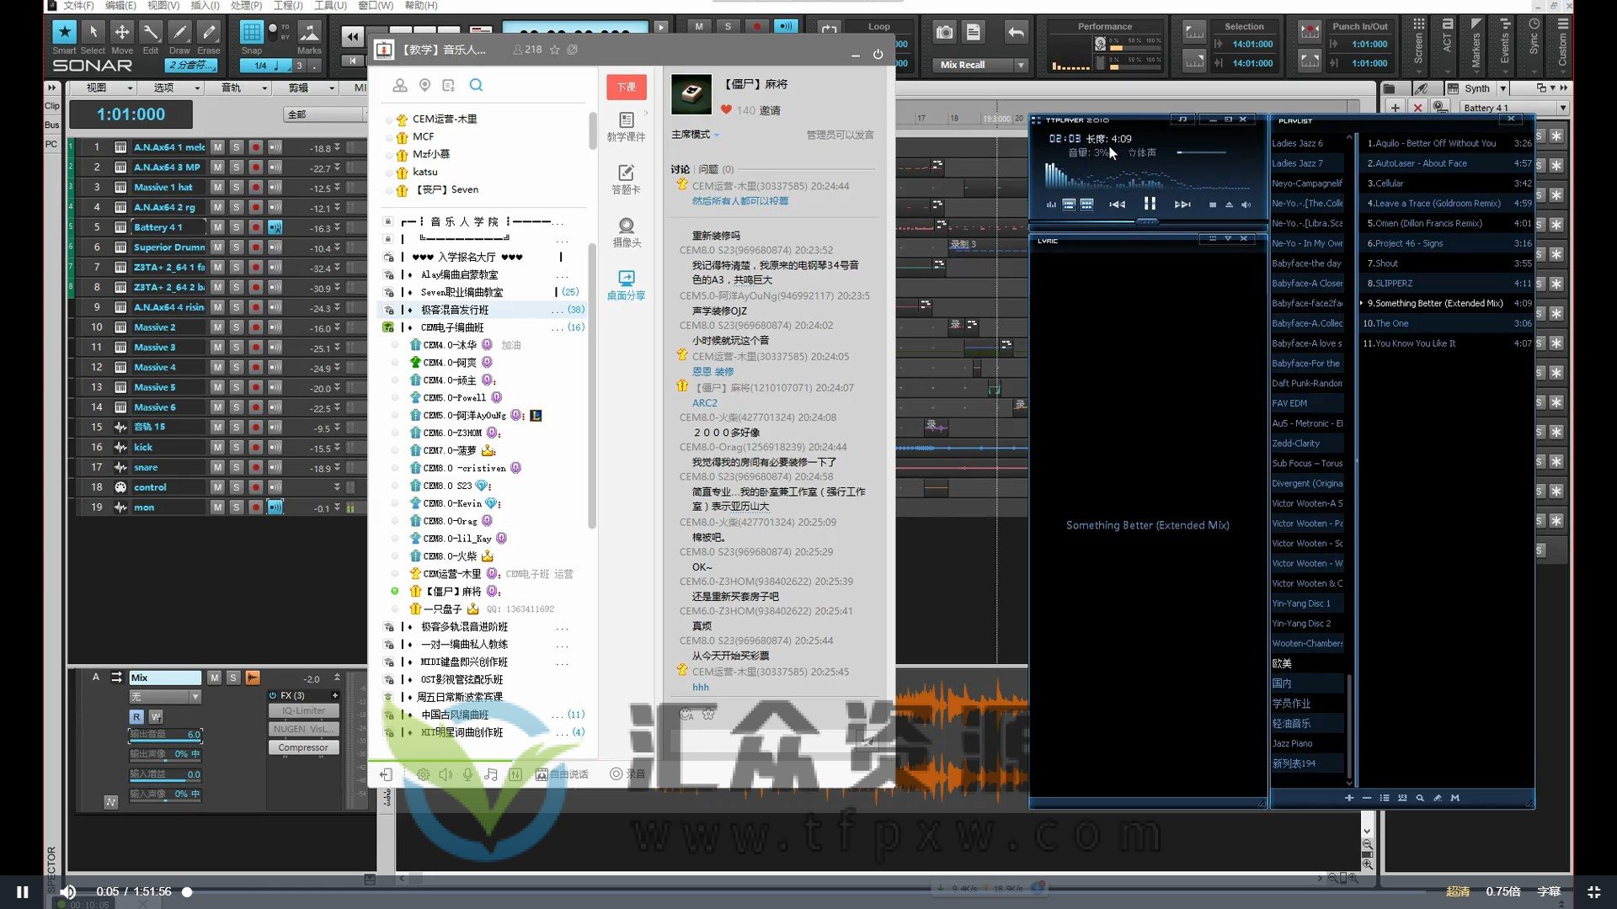
Task: Open 答题卡 answer card
Action: (626, 179)
